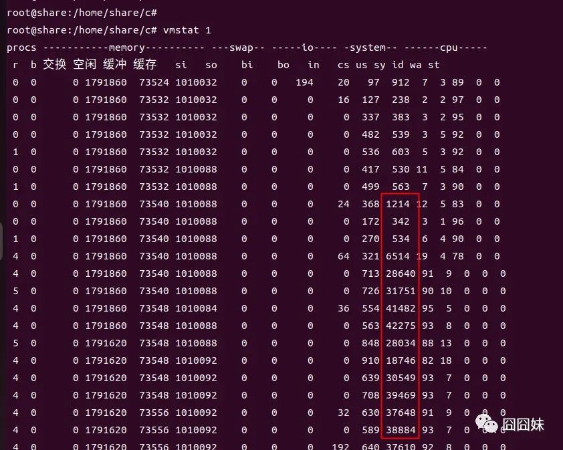The width and height of the screenshot is (563, 450).
Task: Click the context switch value 1214
Action: point(398,204)
